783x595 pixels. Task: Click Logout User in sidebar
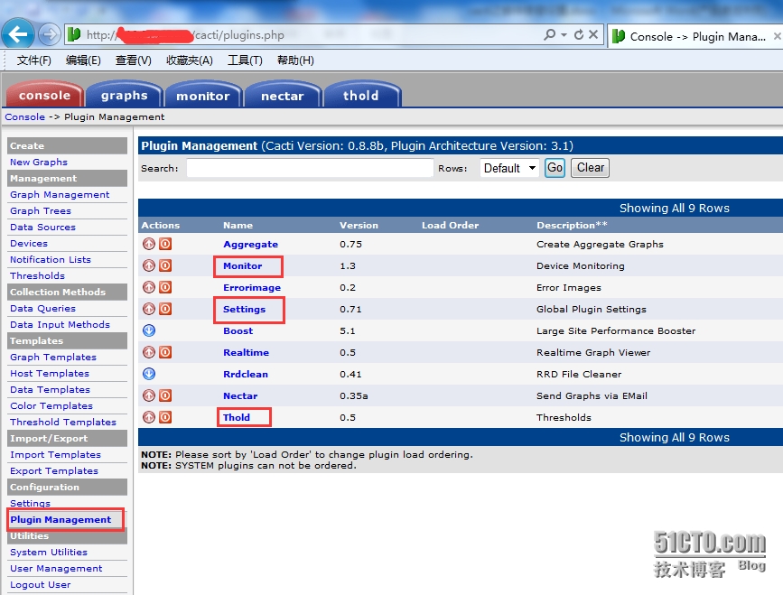[40, 584]
